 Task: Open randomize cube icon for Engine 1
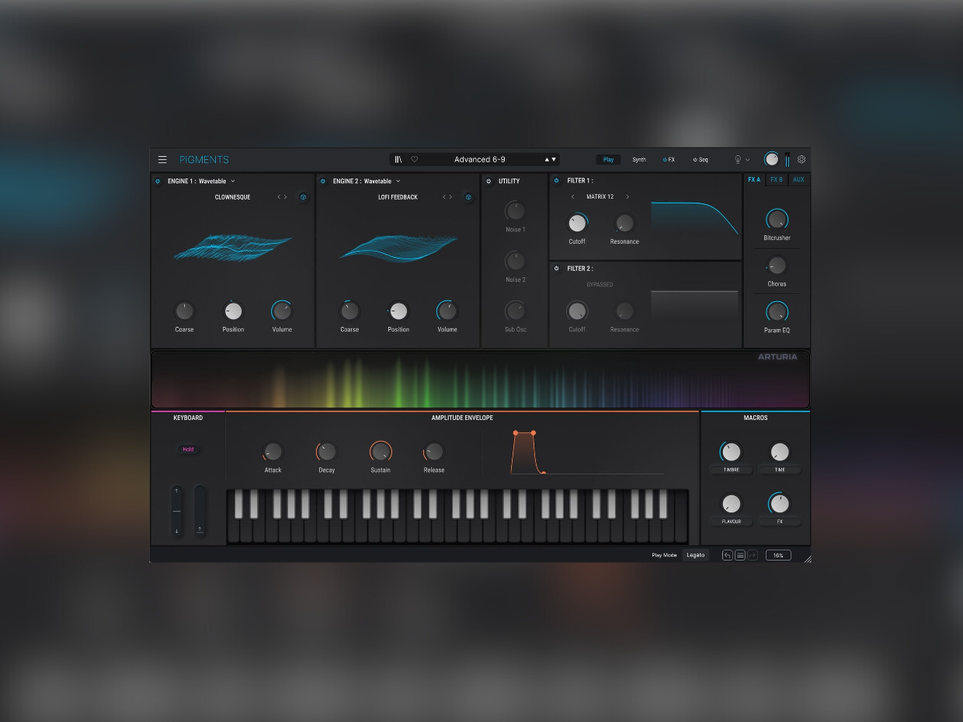[303, 197]
